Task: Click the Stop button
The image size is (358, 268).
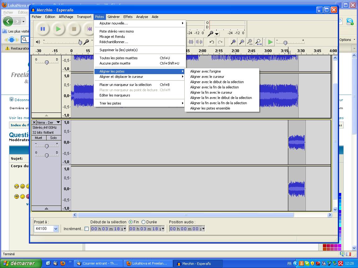Action: [74, 29]
